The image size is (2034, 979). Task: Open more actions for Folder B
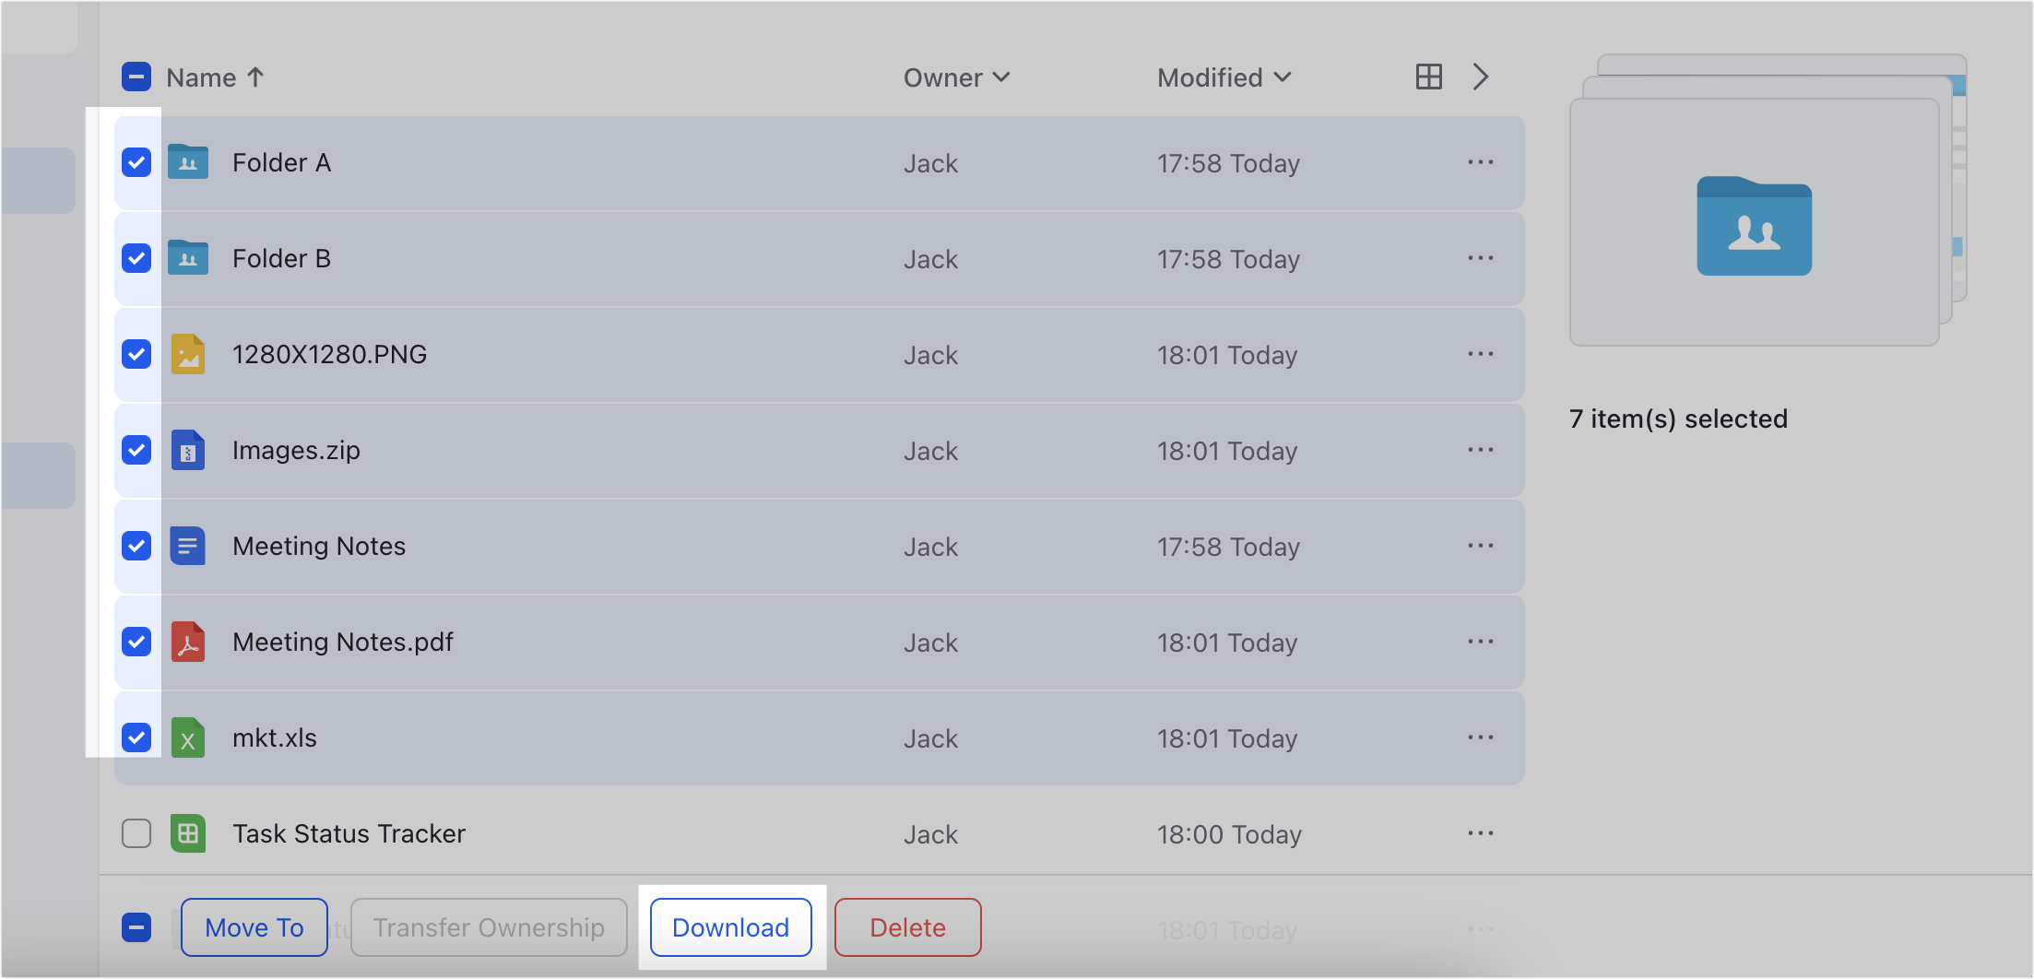coord(1480,258)
